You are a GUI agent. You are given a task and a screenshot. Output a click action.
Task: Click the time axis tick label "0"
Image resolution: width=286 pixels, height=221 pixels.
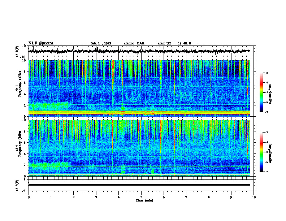tap(29, 197)
